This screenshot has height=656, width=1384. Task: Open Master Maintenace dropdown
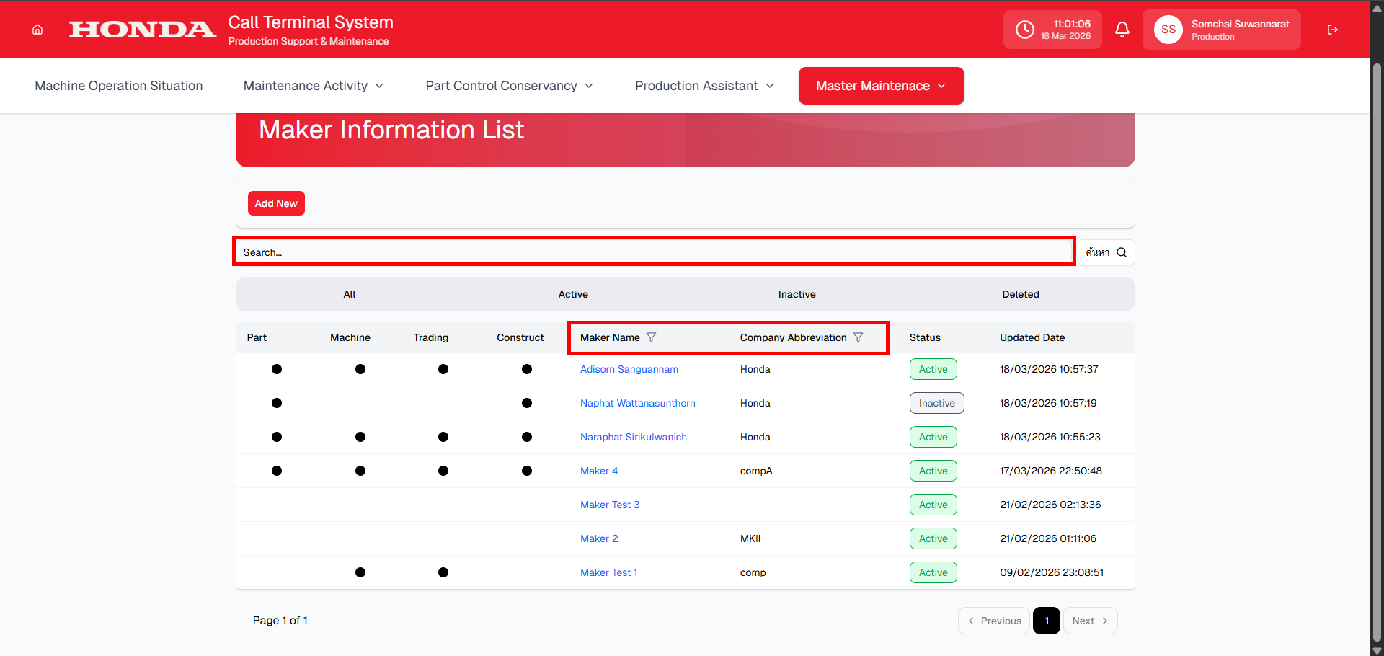coord(881,86)
